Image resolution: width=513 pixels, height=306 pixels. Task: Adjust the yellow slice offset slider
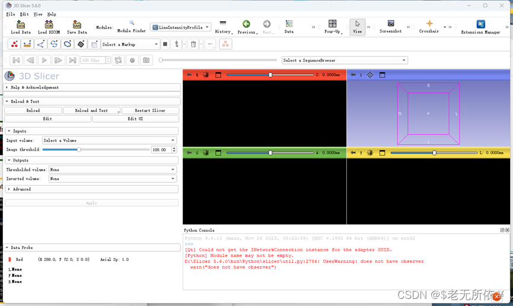coord(434,153)
